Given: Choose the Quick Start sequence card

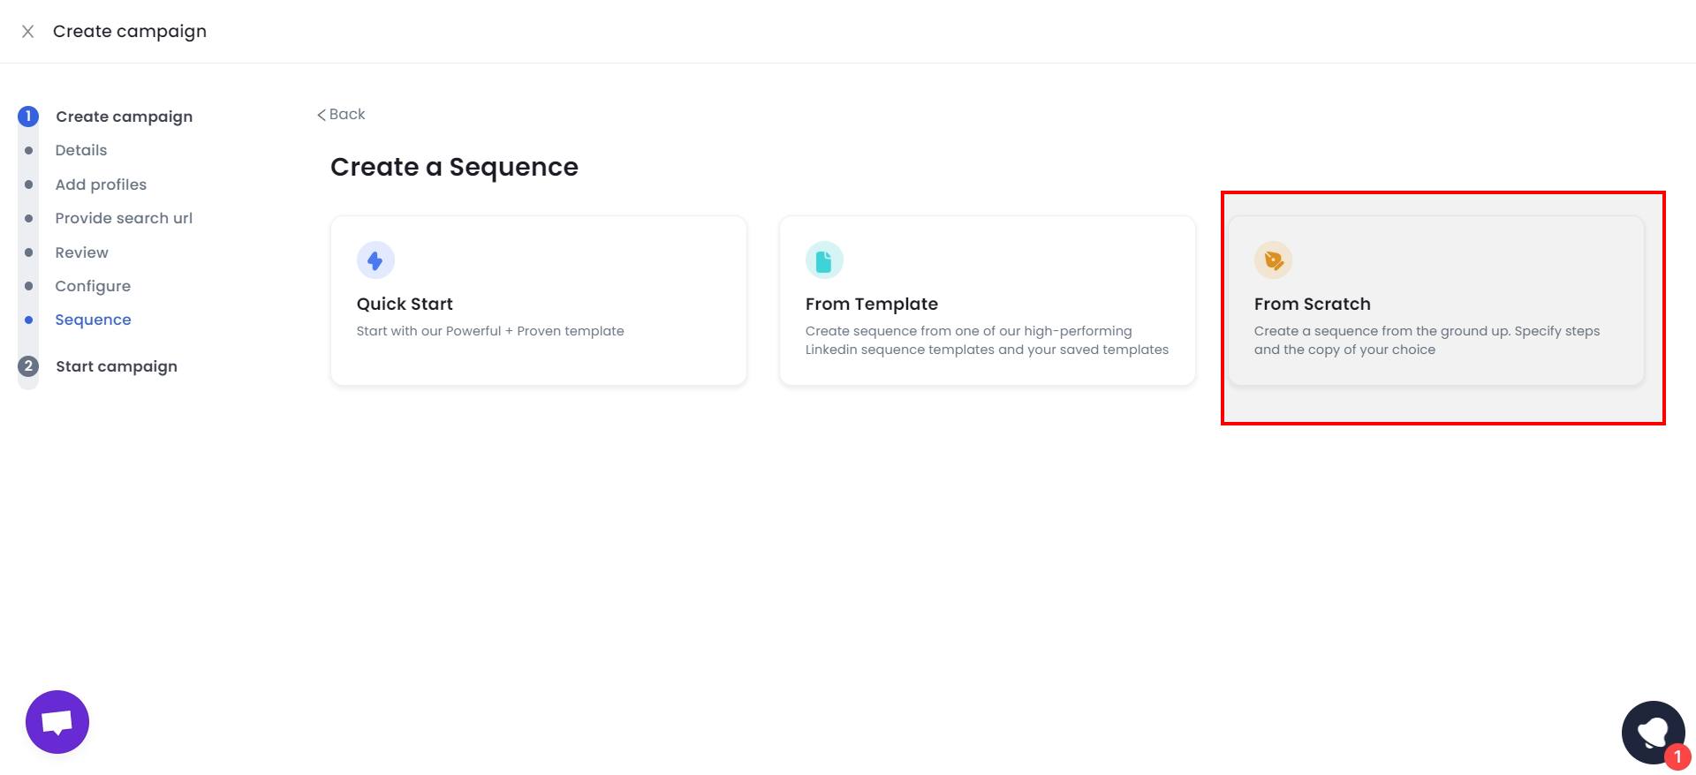Looking at the screenshot, I should click(x=539, y=300).
